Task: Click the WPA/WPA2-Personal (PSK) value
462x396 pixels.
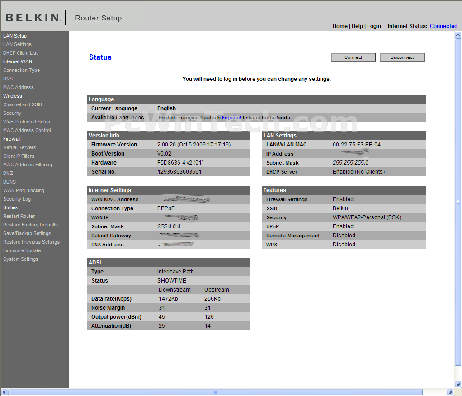Action: 367,217
